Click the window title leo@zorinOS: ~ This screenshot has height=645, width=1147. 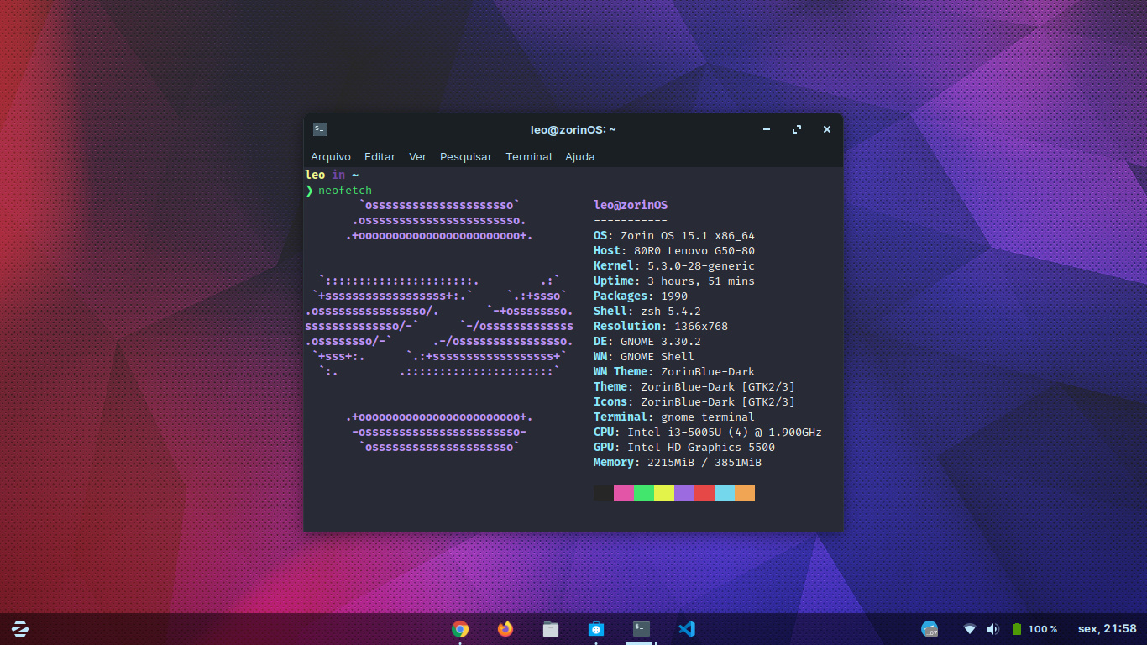tap(573, 129)
